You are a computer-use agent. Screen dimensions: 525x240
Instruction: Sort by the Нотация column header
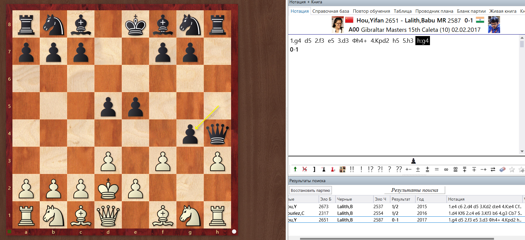coord(485,199)
